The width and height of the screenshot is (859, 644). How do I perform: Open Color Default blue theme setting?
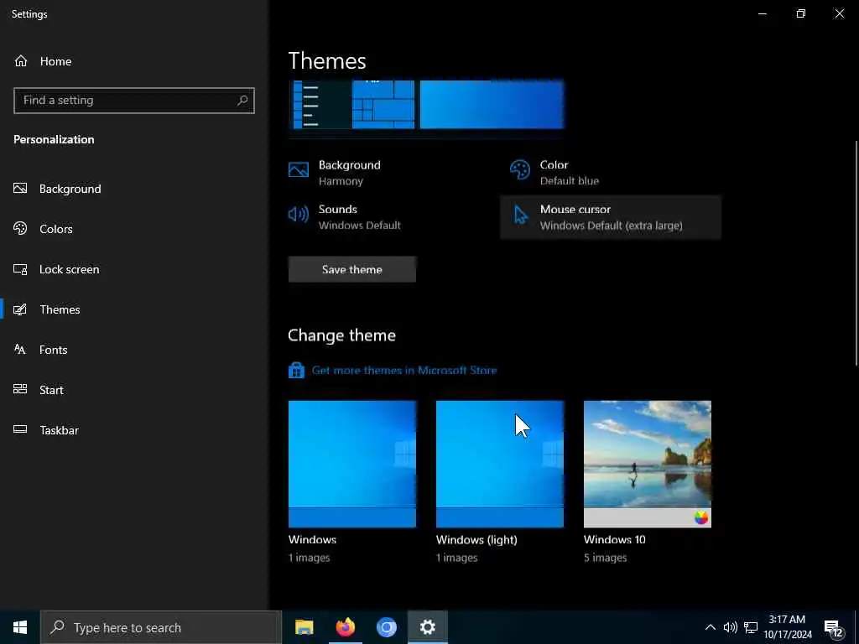click(x=611, y=173)
